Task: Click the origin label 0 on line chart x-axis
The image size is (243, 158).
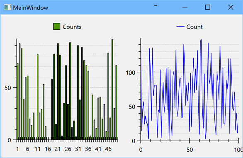Action: coord(141,150)
